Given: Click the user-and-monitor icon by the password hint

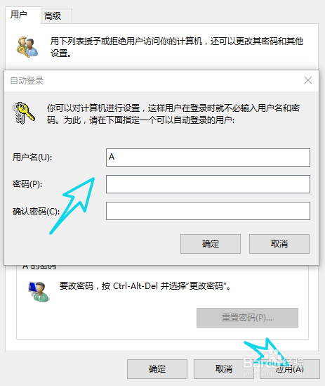Looking at the screenshot, I should coord(39,292).
